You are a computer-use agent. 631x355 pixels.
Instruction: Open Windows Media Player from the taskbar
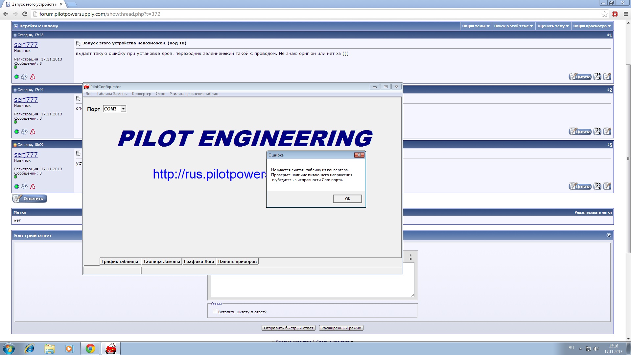[69, 348]
